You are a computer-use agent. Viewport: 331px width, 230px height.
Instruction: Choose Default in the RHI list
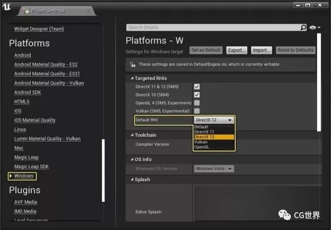click(x=214, y=127)
